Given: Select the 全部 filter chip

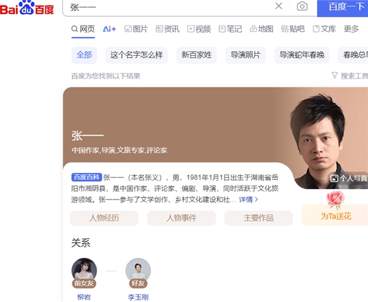Looking at the screenshot, I should tap(84, 55).
